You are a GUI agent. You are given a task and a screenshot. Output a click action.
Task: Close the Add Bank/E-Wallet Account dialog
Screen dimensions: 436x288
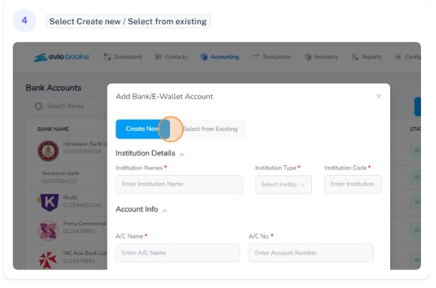tap(378, 96)
